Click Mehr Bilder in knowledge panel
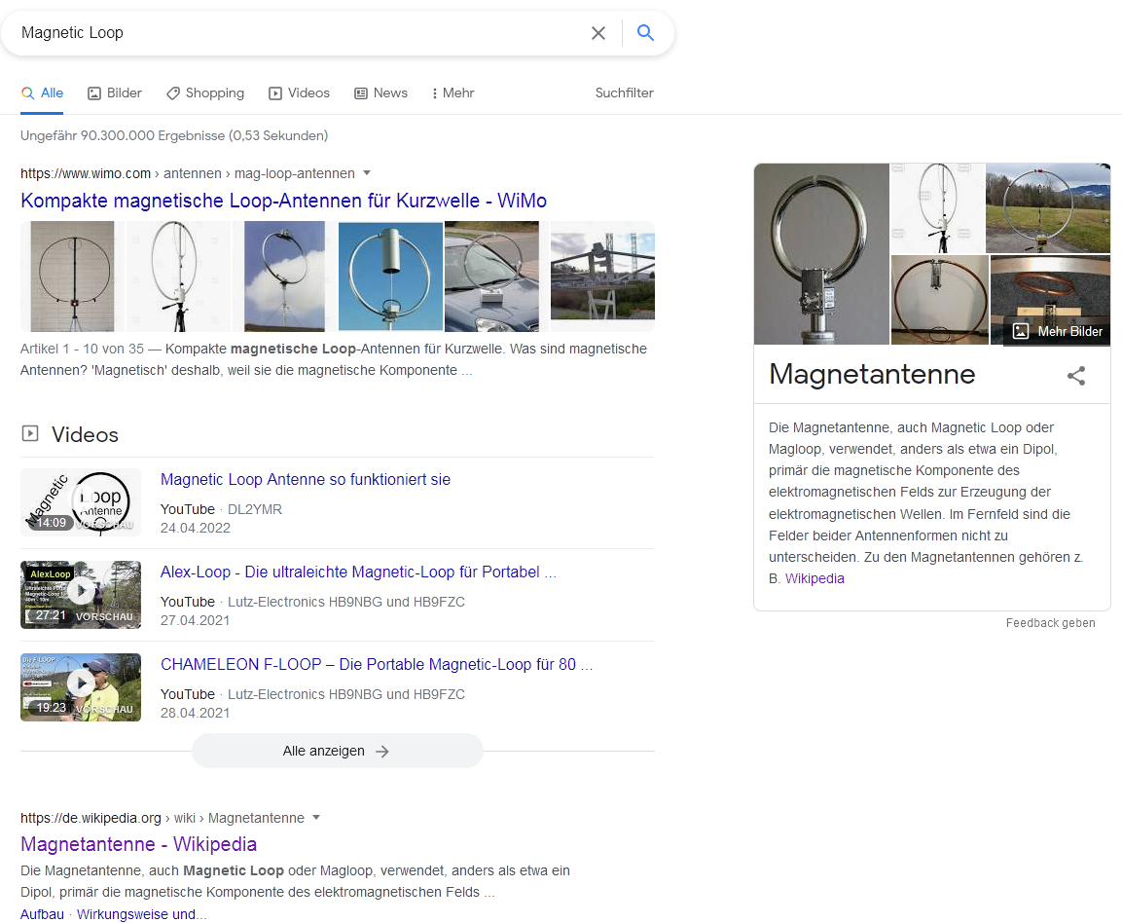 click(x=1059, y=332)
